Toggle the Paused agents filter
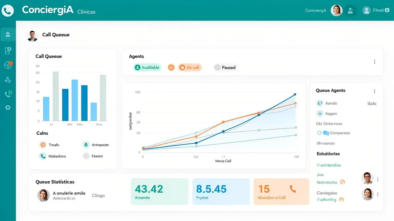The width and height of the screenshot is (394, 221). click(225, 67)
